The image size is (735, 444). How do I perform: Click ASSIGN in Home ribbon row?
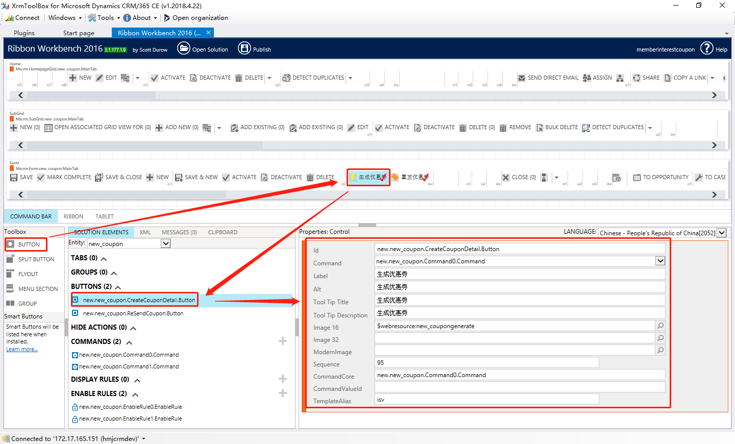point(597,78)
